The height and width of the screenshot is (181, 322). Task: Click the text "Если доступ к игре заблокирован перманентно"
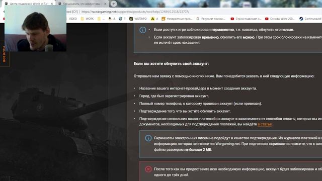[194, 30]
